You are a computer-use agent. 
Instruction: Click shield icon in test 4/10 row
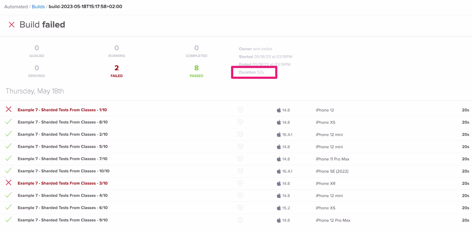point(240,196)
